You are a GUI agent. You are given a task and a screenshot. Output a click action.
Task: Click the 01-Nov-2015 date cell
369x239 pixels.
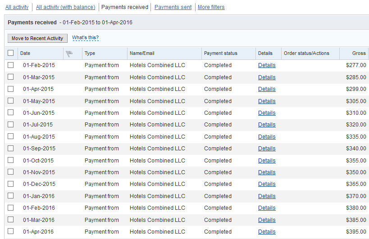pos(39,172)
